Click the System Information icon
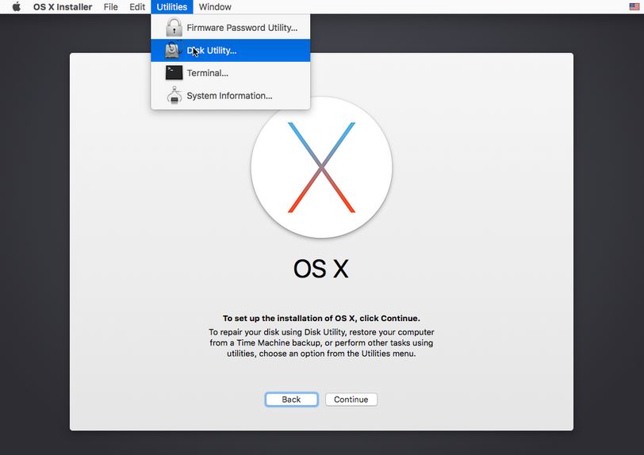The height and width of the screenshot is (455, 644). (174, 95)
